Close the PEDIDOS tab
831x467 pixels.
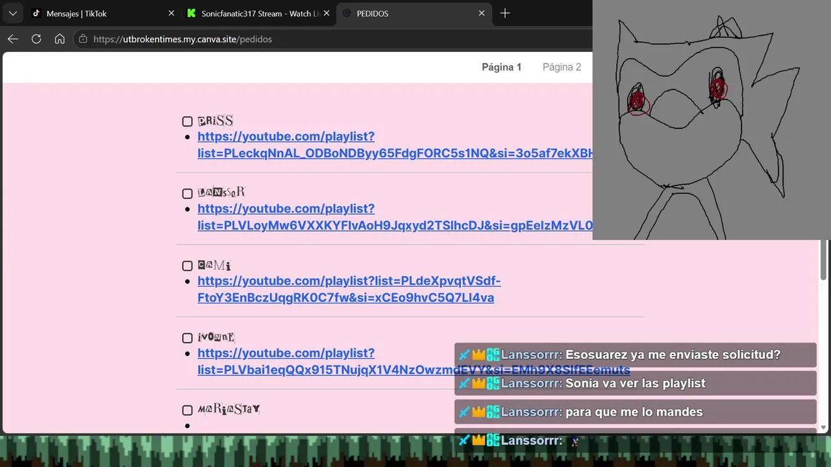pyautogui.click(x=482, y=13)
